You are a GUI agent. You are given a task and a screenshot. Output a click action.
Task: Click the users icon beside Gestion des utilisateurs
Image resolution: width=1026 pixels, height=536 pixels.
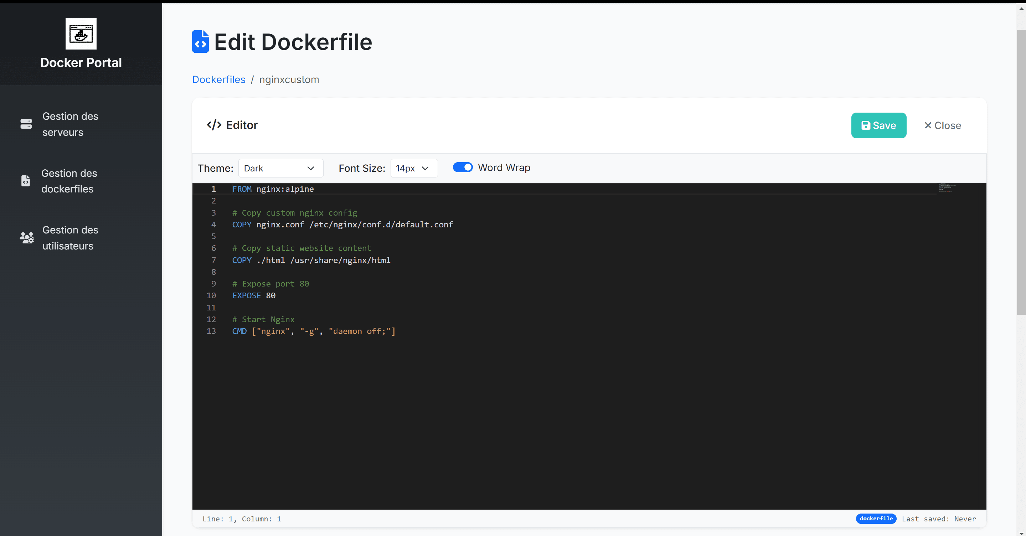(x=26, y=238)
